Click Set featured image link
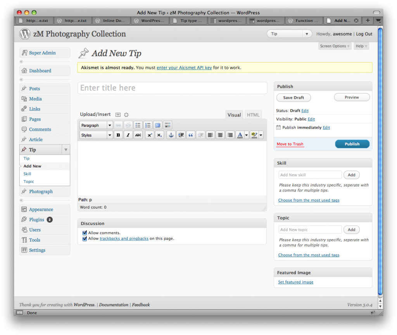The image size is (397, 335). pos(295,282)
